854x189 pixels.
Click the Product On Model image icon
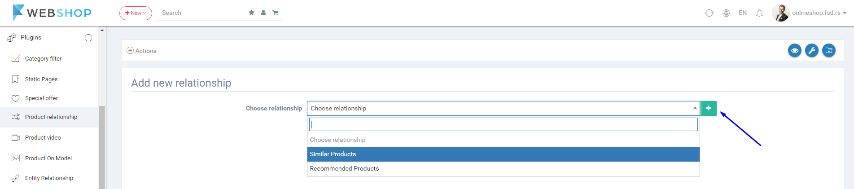(x=16, y=158)
